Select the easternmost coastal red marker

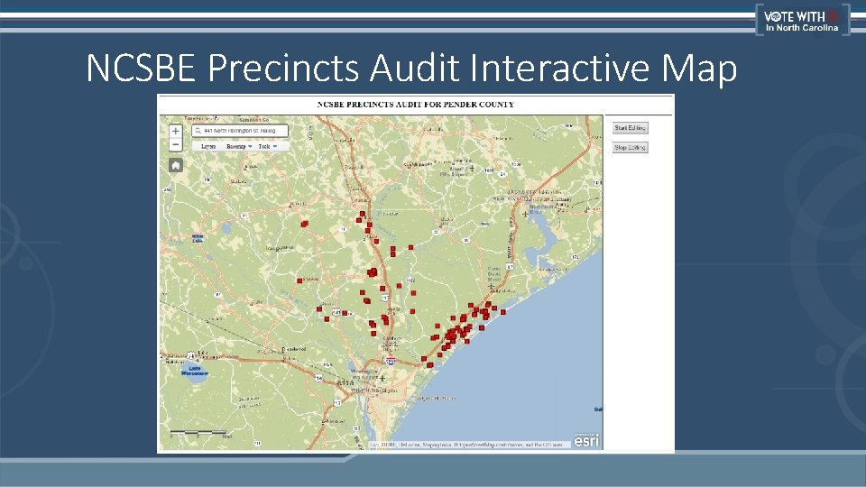point(503,312)
